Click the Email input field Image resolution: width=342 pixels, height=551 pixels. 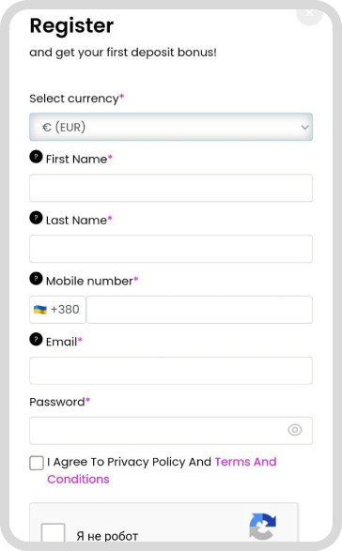[171, 371]
